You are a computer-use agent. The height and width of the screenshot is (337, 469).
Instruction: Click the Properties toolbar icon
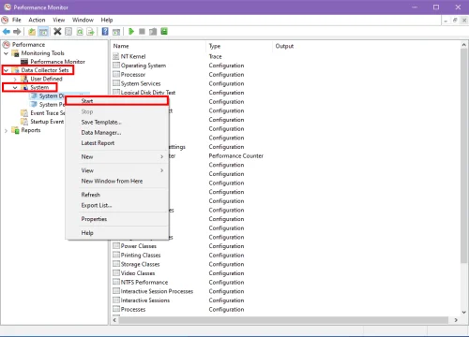(x=68, y=32)
